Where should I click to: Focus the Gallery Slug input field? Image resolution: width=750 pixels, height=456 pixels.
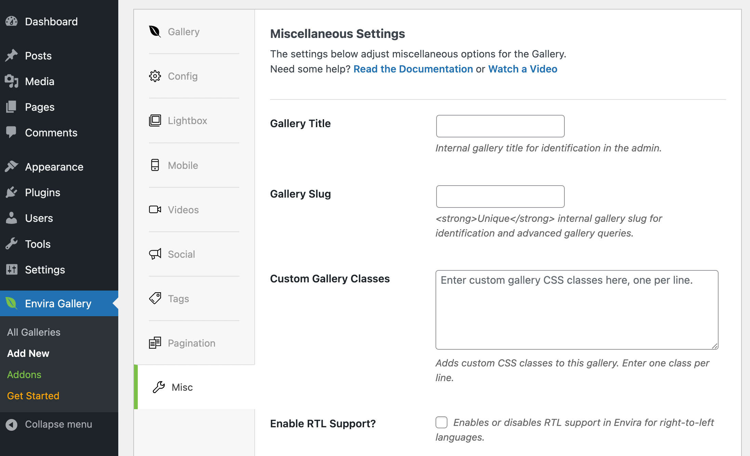click(500, 197)
